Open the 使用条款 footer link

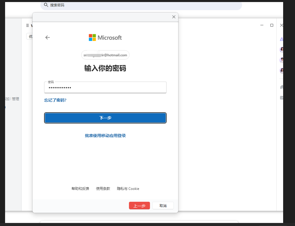point(103,189)
